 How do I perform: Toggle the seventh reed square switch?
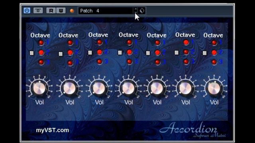click(x=204, y=53)
